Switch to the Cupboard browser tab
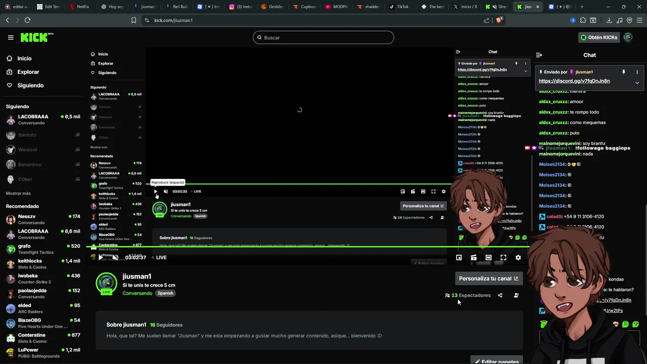This screenshot has width=647, height=364. point(304,7)
